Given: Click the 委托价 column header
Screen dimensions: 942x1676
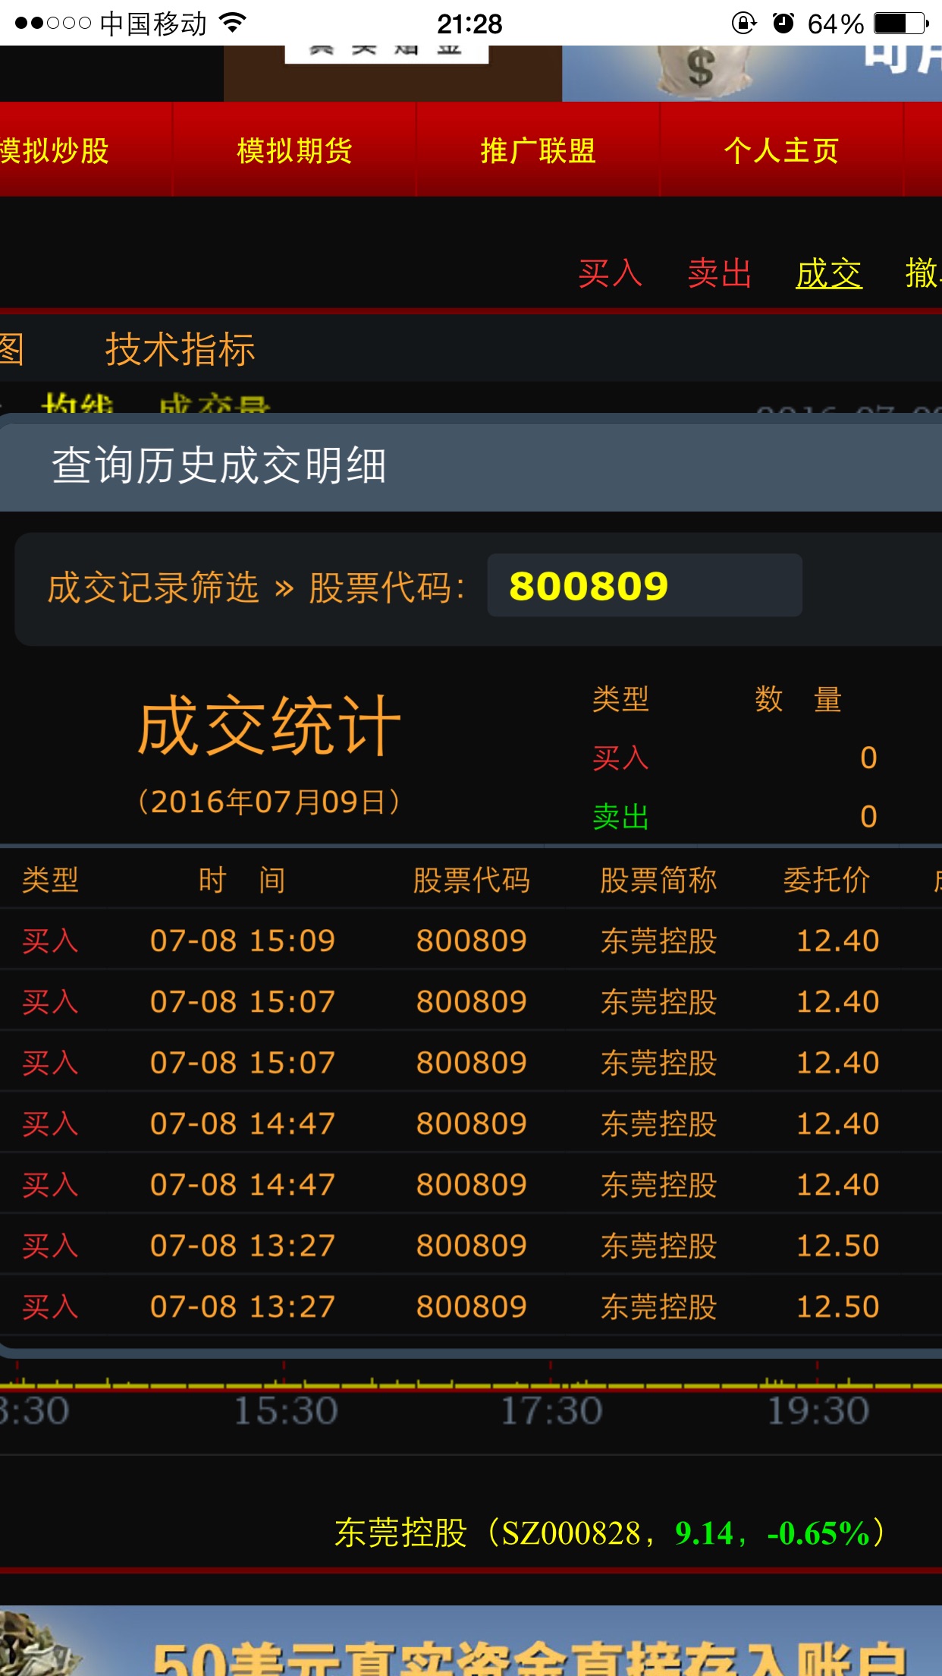Looking at the screenshot, I should click(826, 880).
